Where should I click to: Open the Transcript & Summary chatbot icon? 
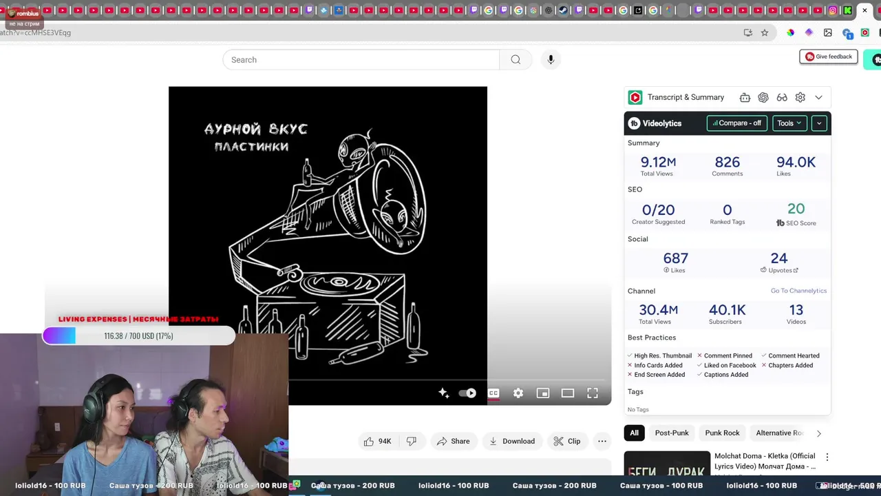tap(745, 98)
